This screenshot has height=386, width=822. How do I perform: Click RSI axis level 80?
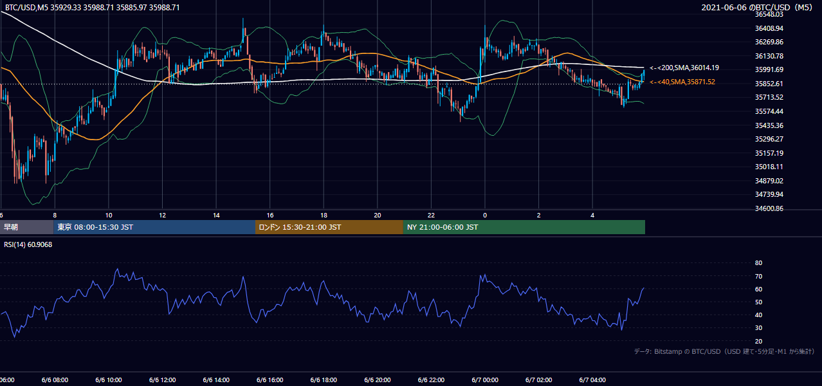coord(758,263)
